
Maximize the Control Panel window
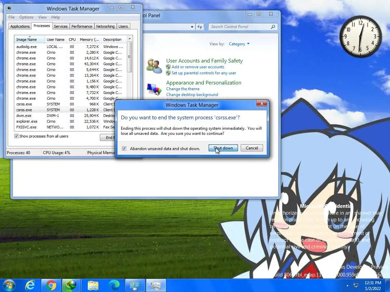click(x=259, y=14)
